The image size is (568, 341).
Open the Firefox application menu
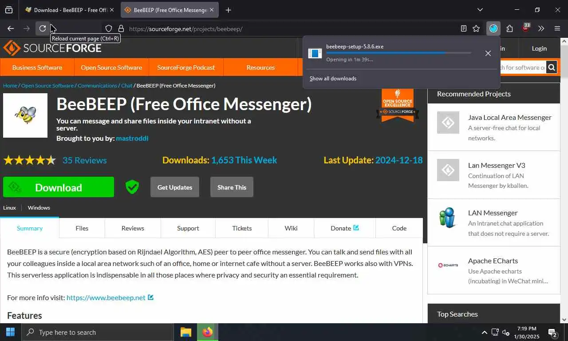click(557, 28)
